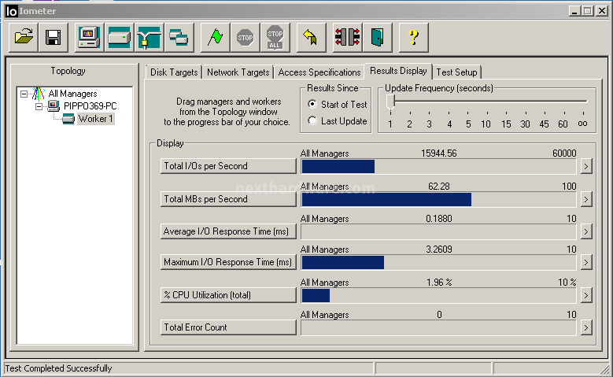Screen dimensions: 613x377
Task: Click % CPU Utilization (total) button
Action: point(228,295)
